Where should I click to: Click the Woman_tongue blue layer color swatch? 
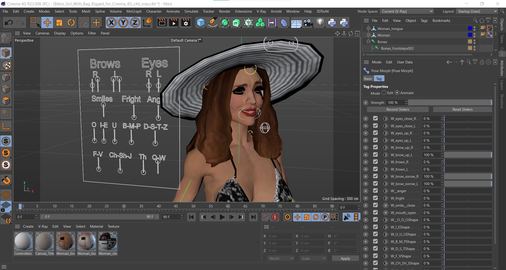pos(470,28)
